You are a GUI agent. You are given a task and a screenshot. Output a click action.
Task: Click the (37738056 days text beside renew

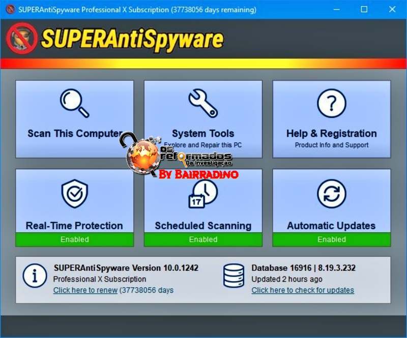pyautogui.click(x=147, y=290)
